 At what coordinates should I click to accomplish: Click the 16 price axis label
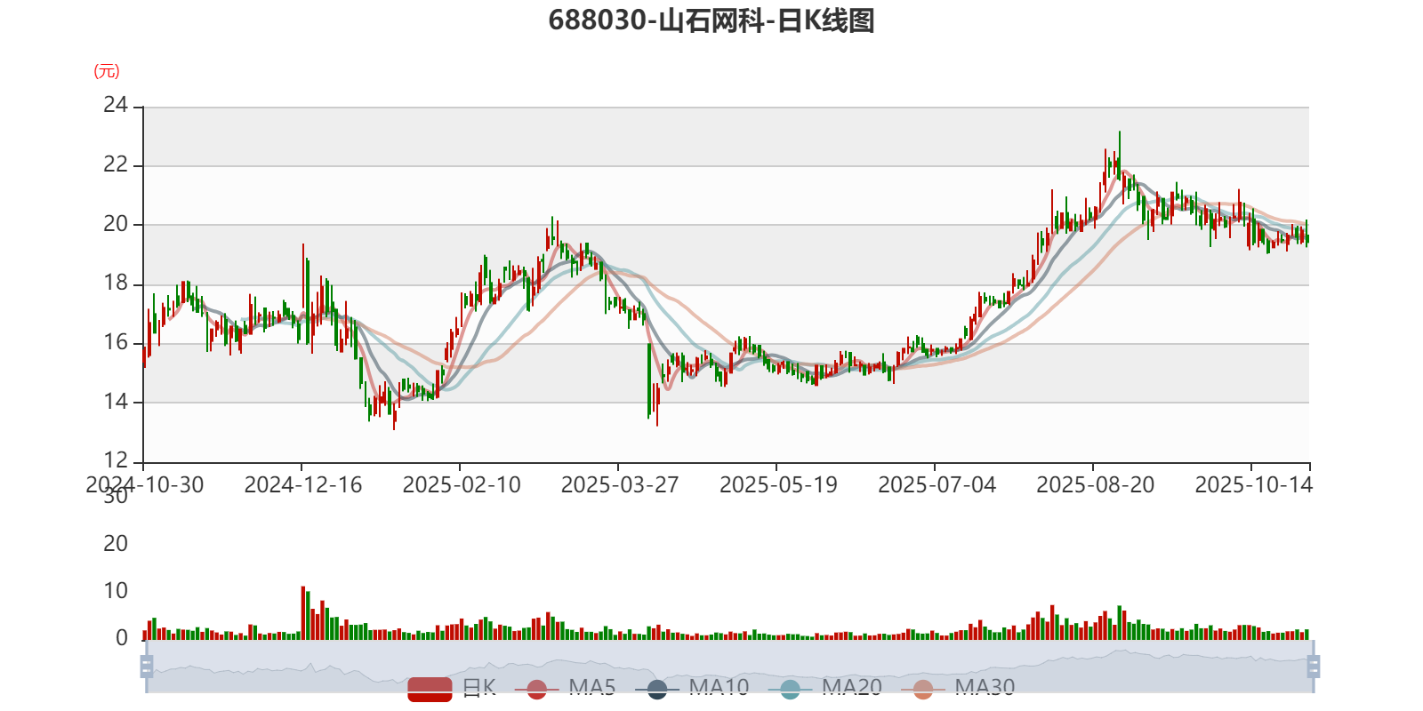tap(116, 342)
